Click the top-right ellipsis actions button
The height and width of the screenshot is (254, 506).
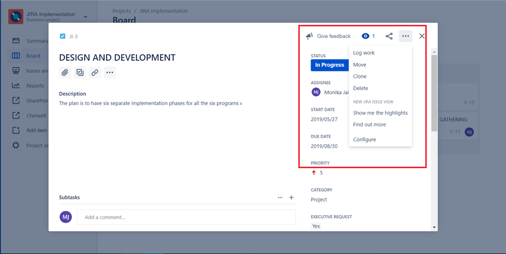[x=406, y=36]
